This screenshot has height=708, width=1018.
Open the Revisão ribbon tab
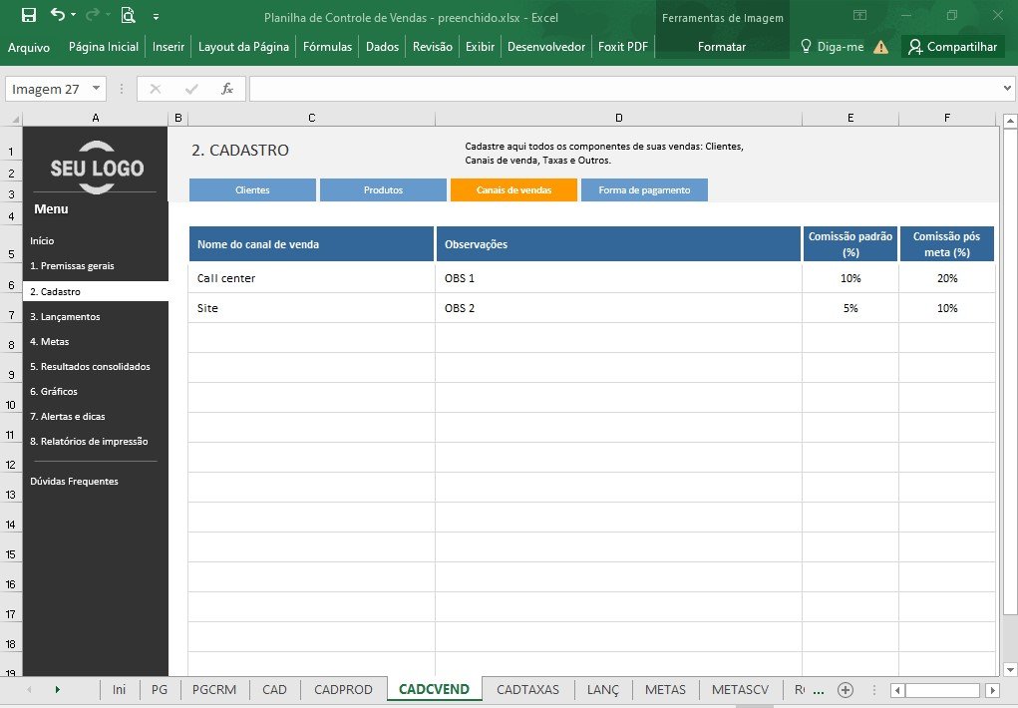433,47
